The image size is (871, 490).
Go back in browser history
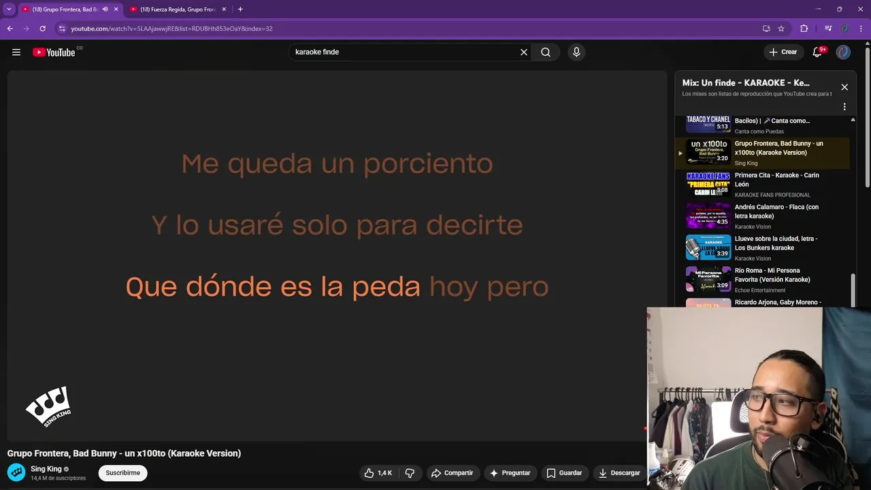[x=10, y=29]
